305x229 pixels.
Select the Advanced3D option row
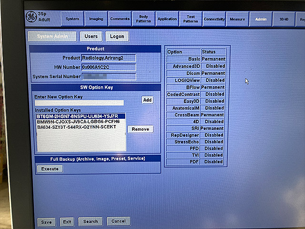196,66
